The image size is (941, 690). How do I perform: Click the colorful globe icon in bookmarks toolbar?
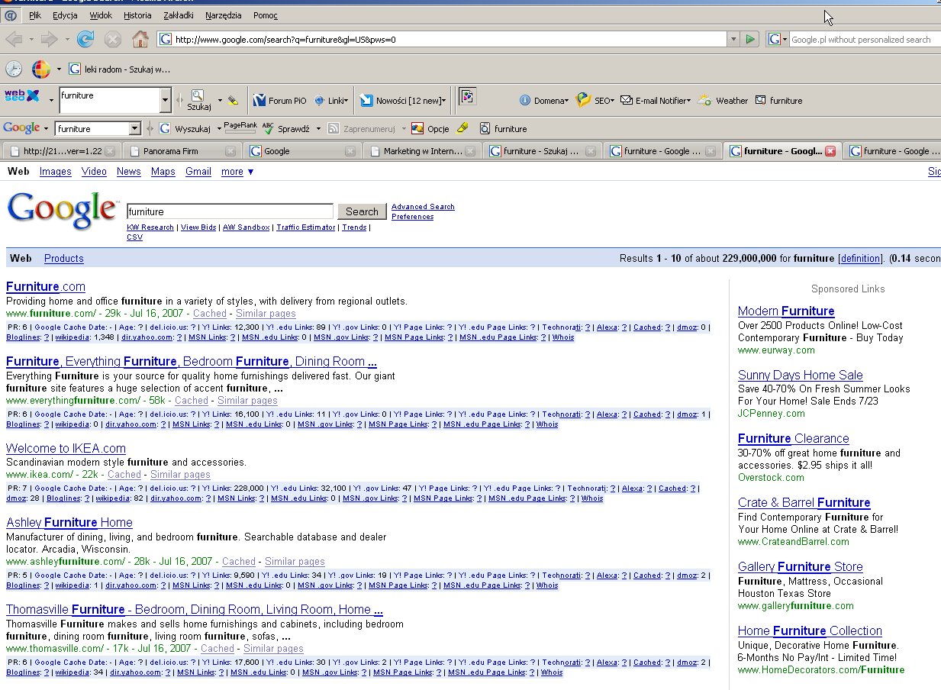coord(40,69)
